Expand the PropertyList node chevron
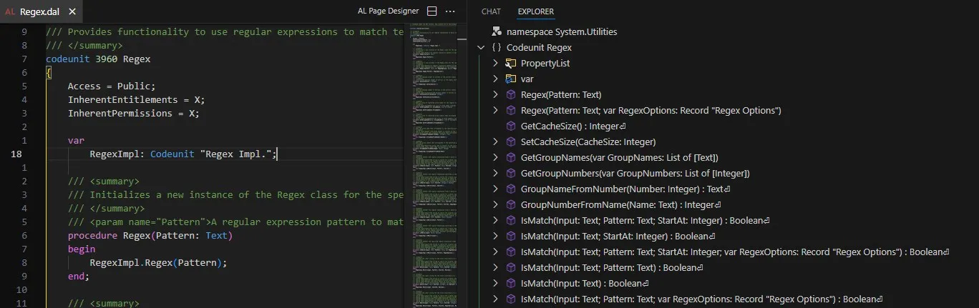This screenshot has height=308, width=979. point(495,63)
